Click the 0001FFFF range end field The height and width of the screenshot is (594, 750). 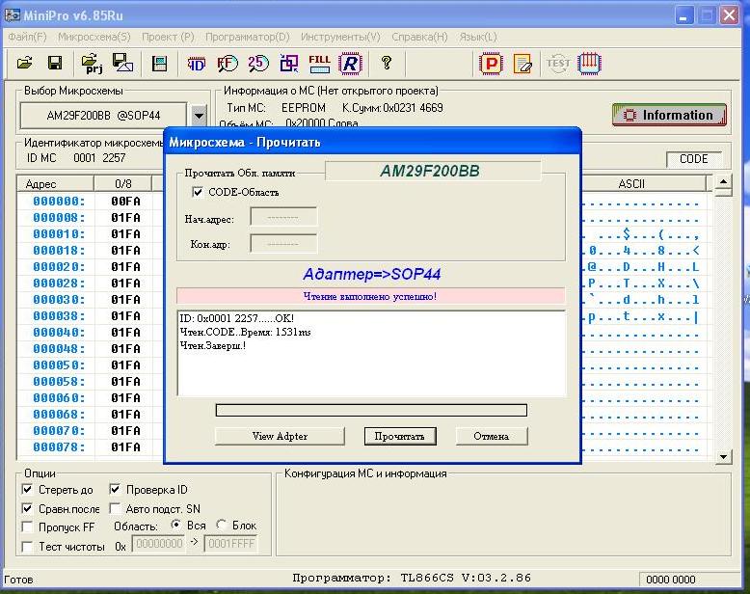click(231, 544)
